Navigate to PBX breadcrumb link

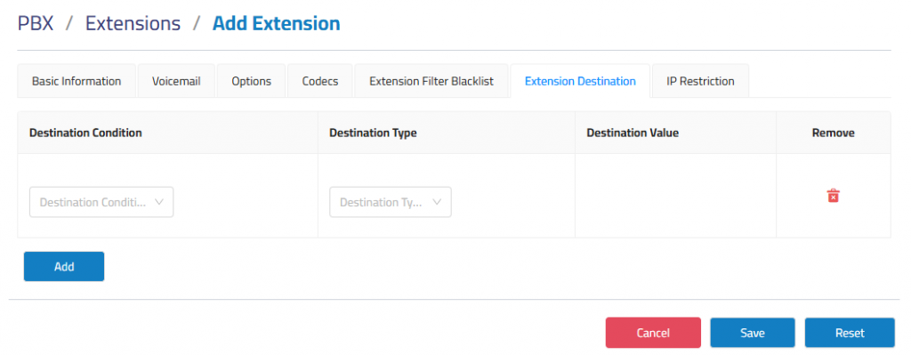(36, 24)
